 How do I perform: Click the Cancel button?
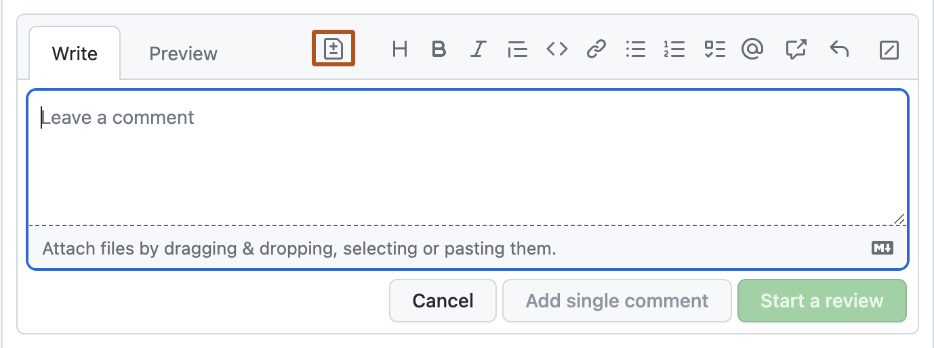click(x=443, y=301)
